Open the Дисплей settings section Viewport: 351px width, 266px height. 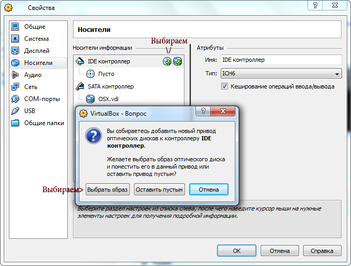(38, 51)
